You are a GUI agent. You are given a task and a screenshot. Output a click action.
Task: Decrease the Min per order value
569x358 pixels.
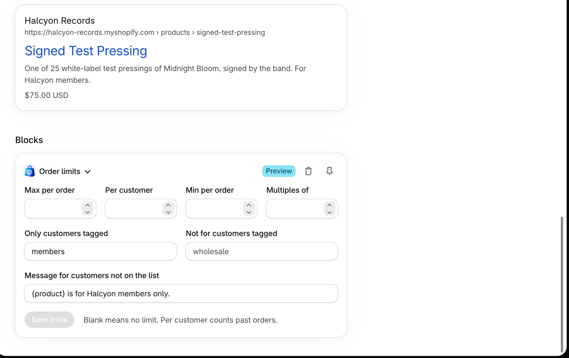tap(249, 212)
